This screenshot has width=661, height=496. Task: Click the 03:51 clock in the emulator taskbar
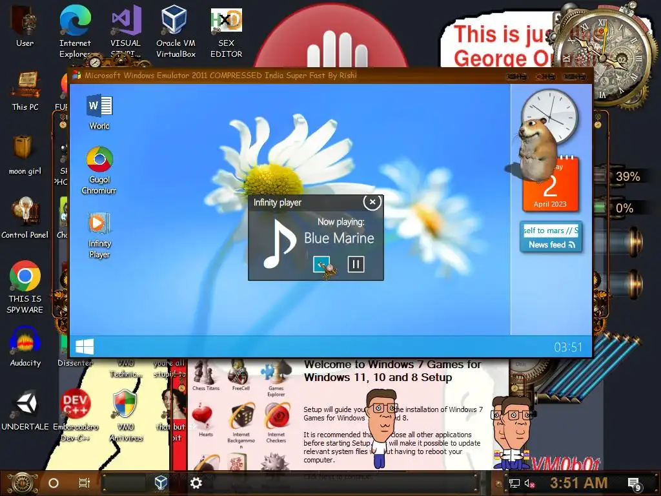567,347
